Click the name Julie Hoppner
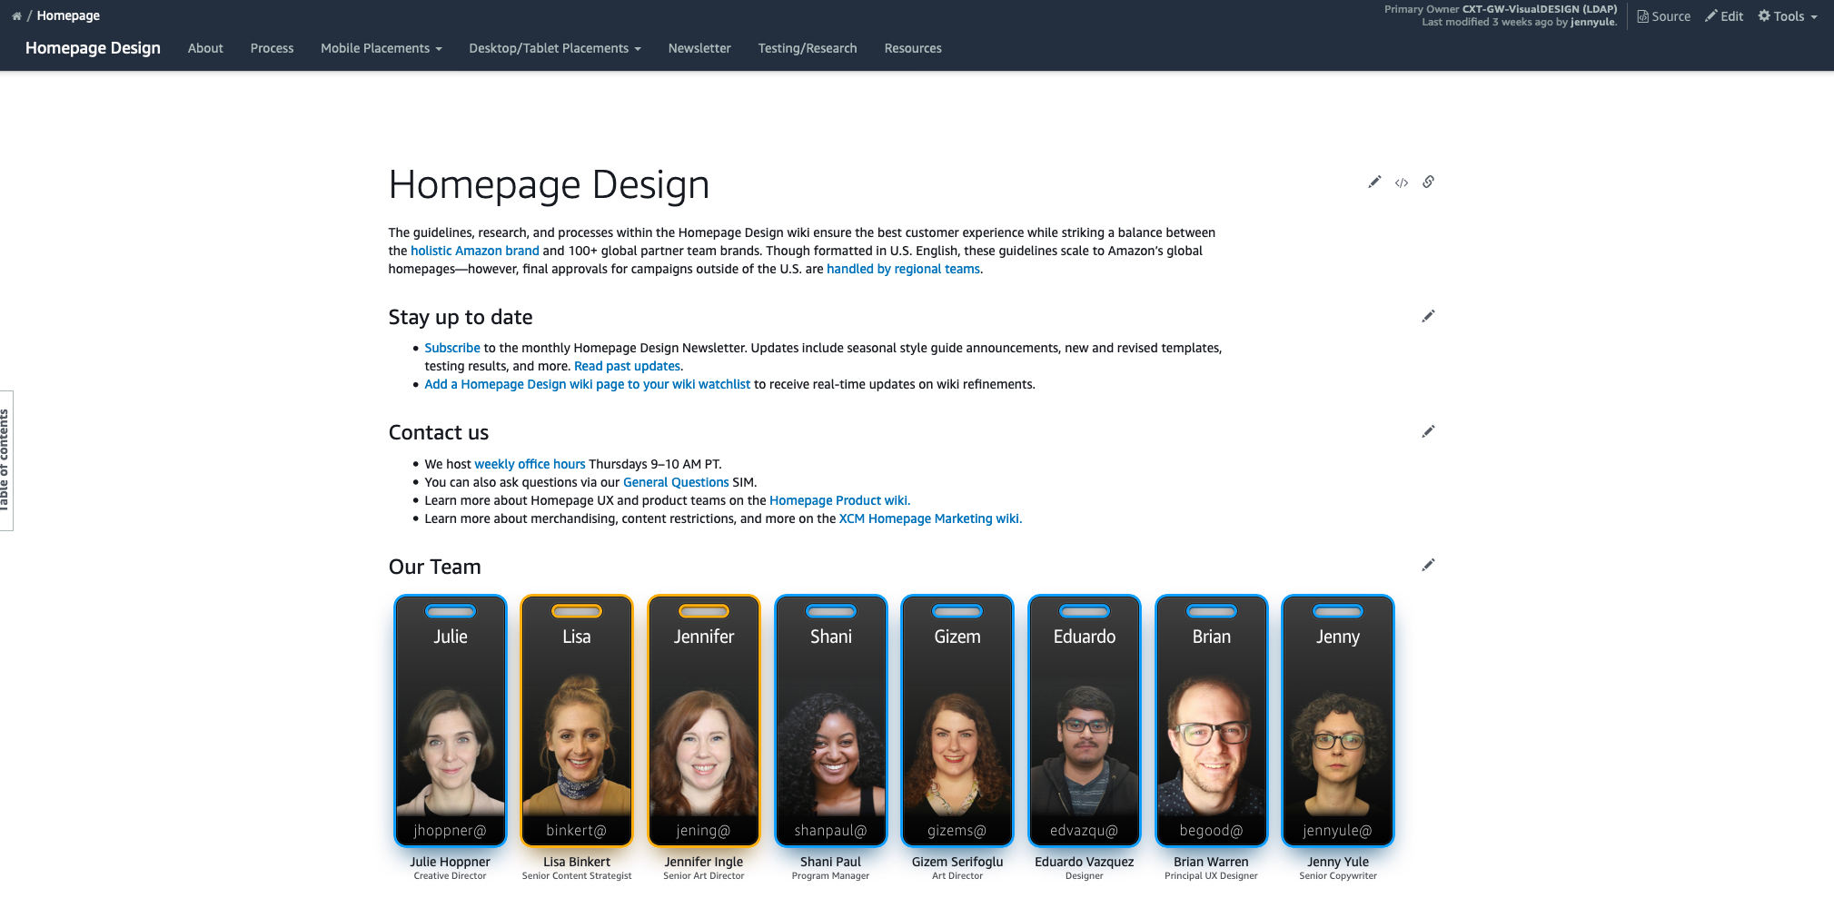Screen dimensions: 1834x908 tap(450, 862)
